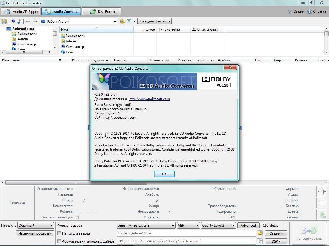Click the Исполнитель дорожки column header

(x=90, y=60)
